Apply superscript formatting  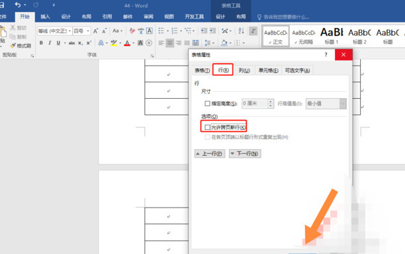[89, 43]
